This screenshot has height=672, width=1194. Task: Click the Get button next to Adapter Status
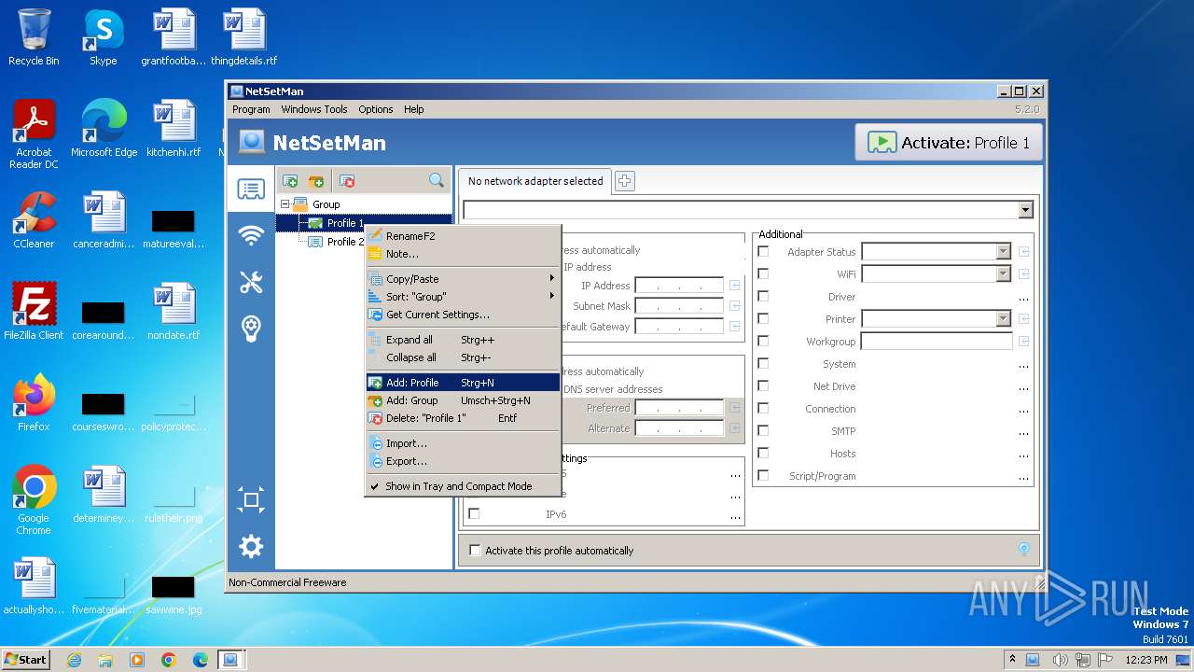(x=1023, y=251)
